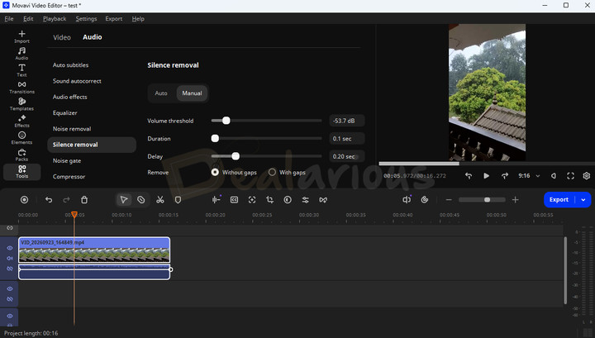
Task: Switch silence removal to Manual mode
Action: point(192,93)
